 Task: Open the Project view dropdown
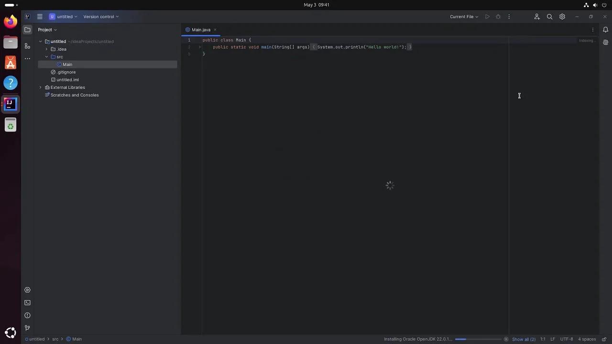(x=47, y=30)
